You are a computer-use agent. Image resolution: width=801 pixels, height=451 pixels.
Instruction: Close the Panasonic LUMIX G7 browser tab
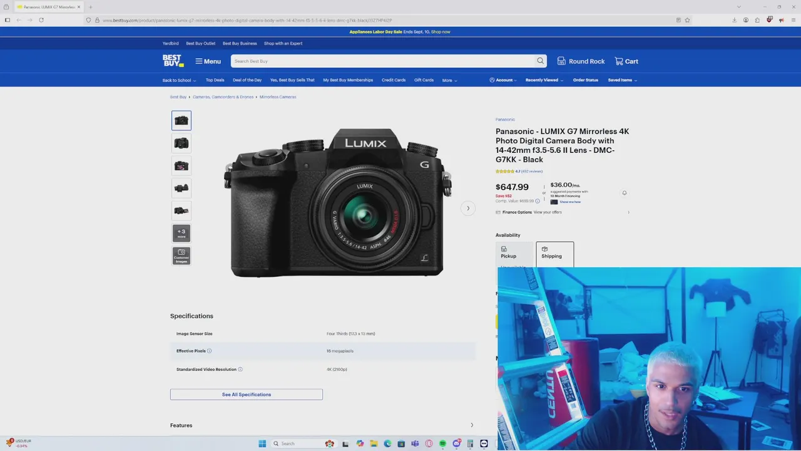(x=79, y=7)
